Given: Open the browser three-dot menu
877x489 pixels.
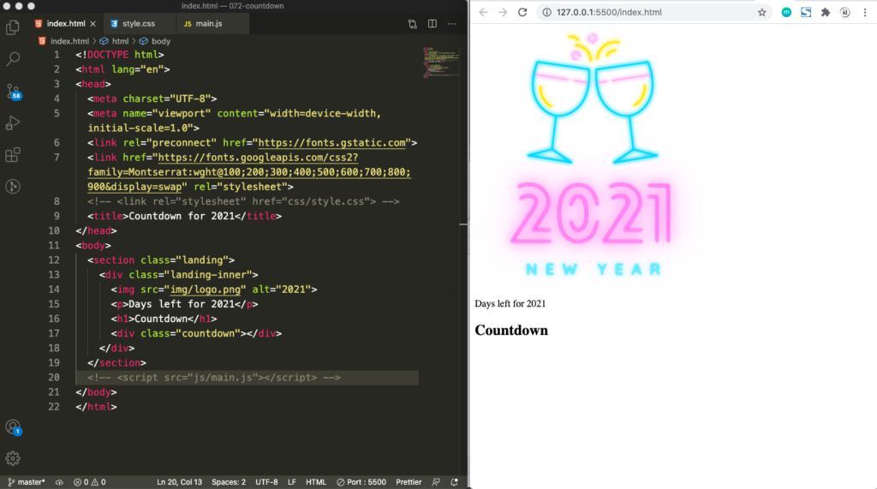Looking at the screenshot, I should point(865,12).
